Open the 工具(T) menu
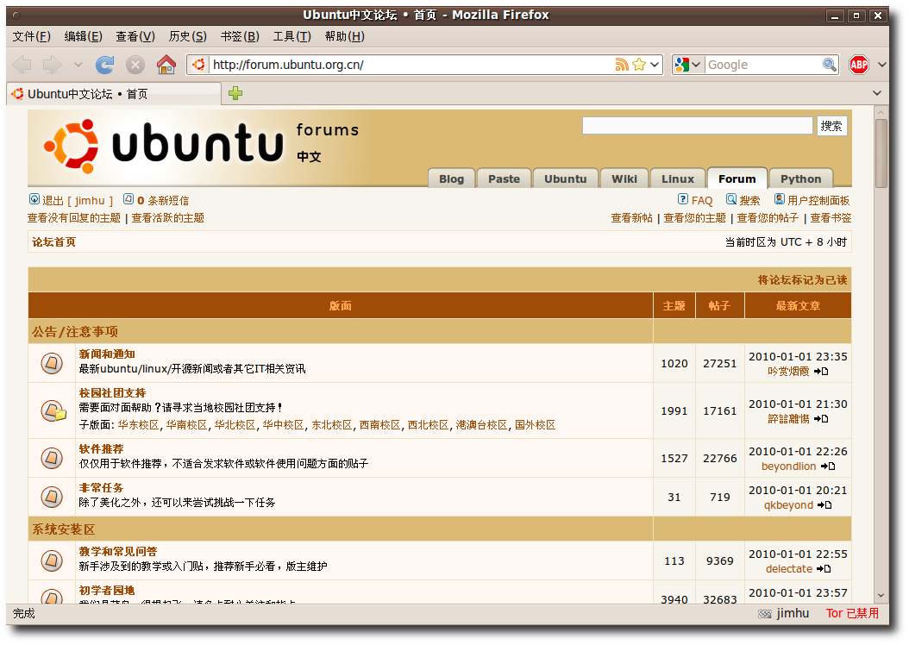The height and width of the screenshot is (645, 909). (x=292, y=36)
